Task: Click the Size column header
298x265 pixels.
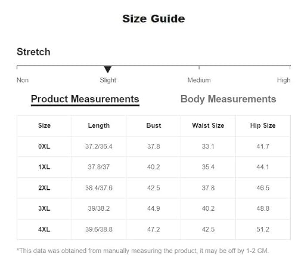Action: click(x=44, y=125)
